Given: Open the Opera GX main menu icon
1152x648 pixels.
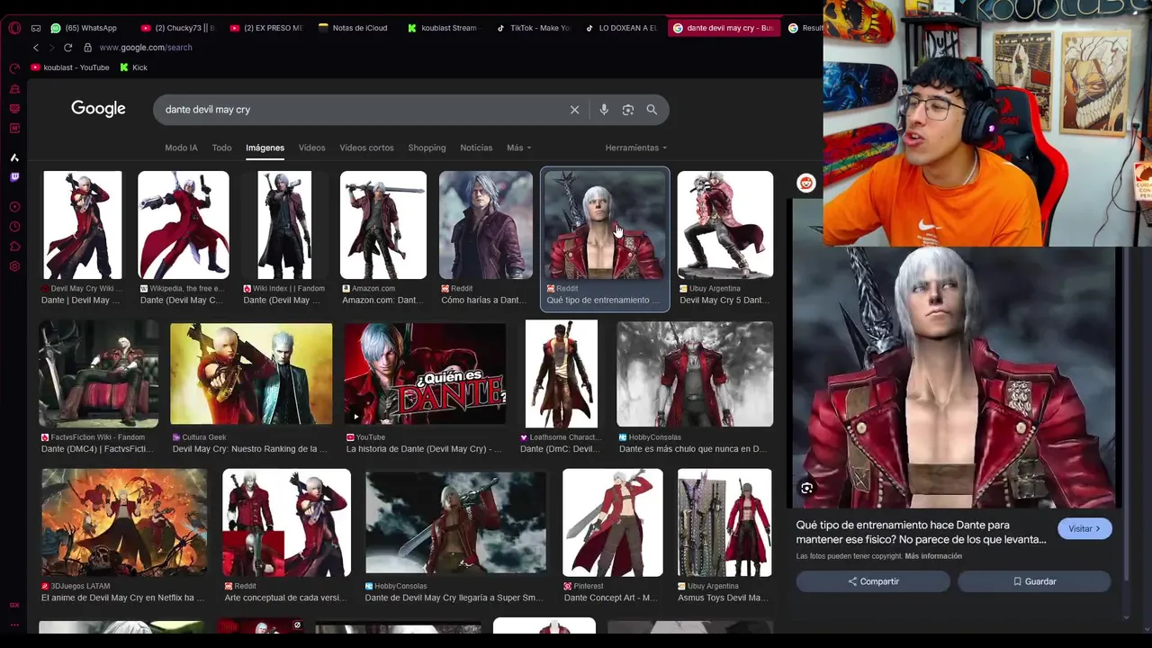Looking at the screenshot, I should click(14, 28).
